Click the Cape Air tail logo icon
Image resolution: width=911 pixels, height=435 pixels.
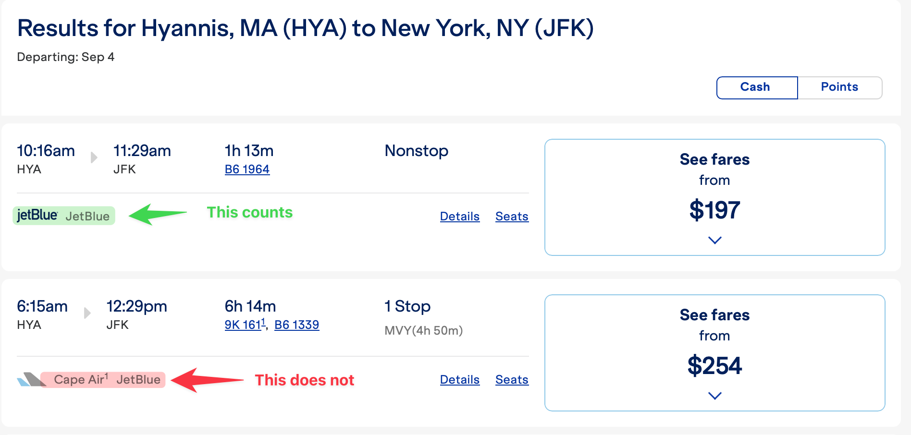(30, 380)
